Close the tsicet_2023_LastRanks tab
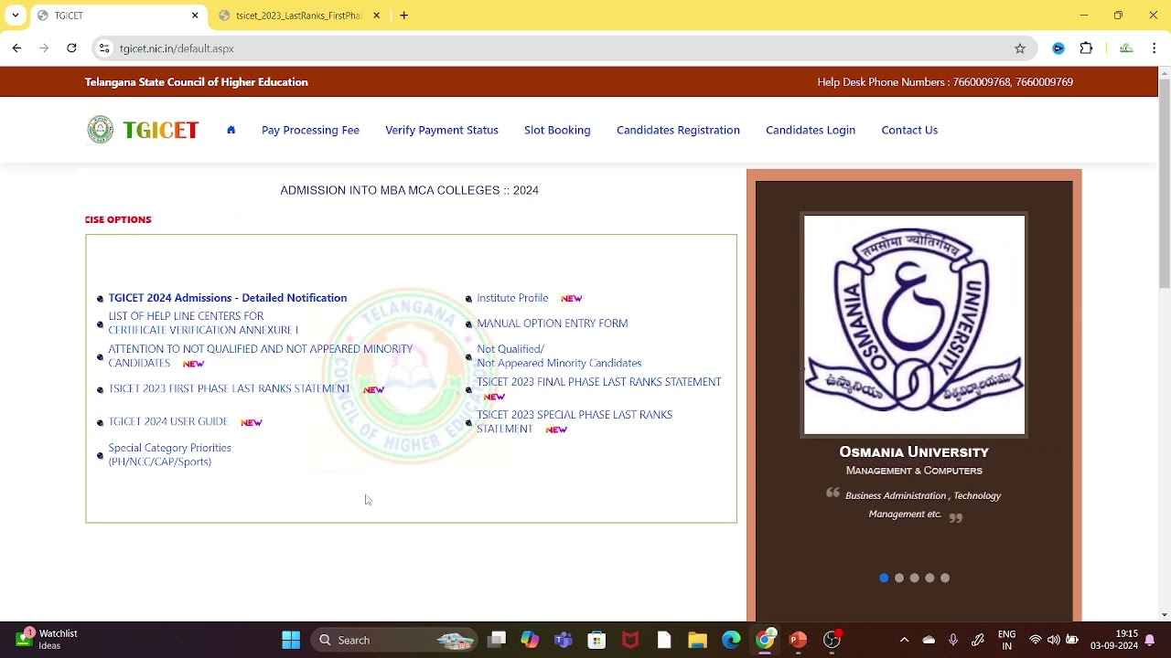1171x658 pixels. coord(376,16)
